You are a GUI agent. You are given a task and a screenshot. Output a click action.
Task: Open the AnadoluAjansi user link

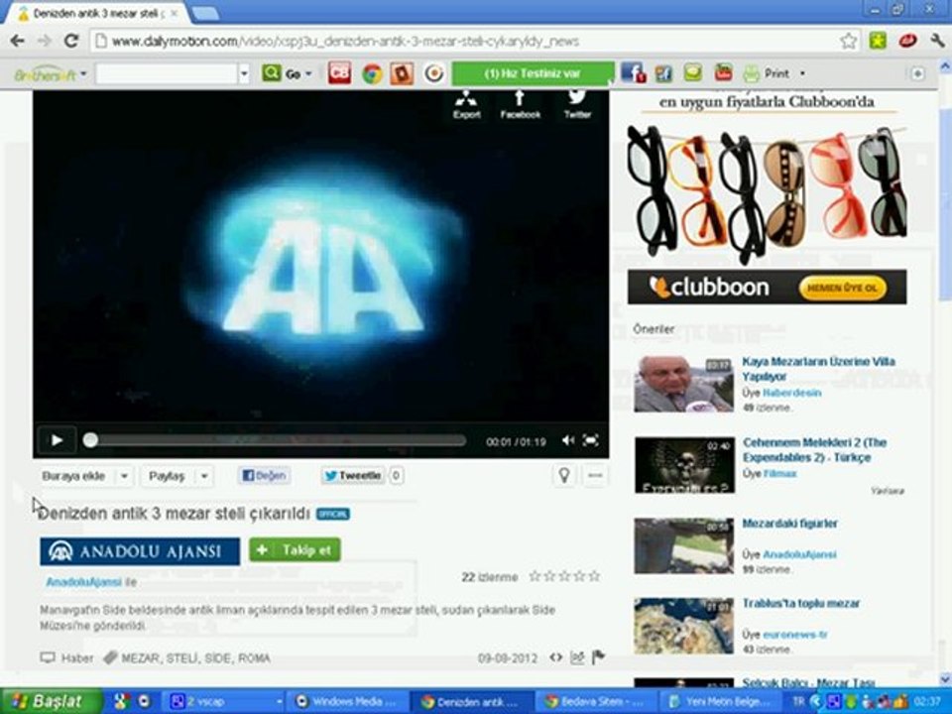pyautogui.click(x=83, y=582)
